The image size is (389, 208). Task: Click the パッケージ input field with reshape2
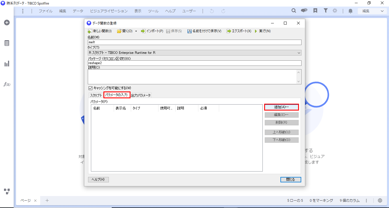pyautogui.click(x=194, y=63)
